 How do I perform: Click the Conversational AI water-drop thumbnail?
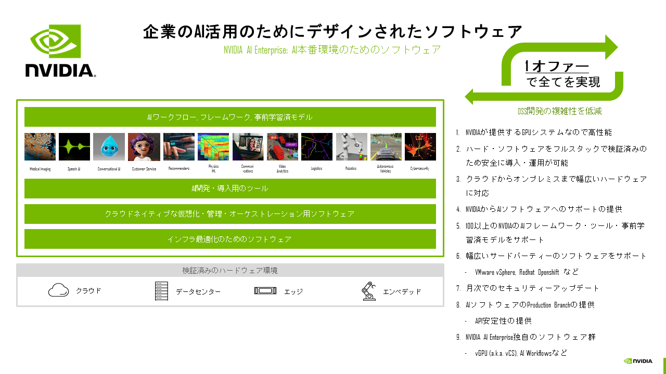[109, 146]
